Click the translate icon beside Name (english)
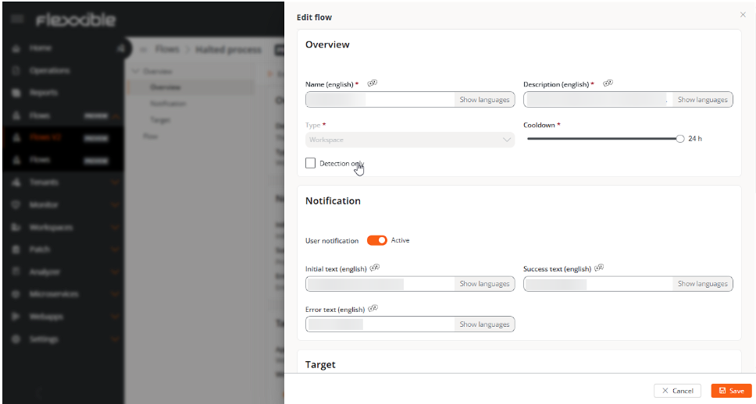Screen dimensions: 756x404 pos(373,83)
